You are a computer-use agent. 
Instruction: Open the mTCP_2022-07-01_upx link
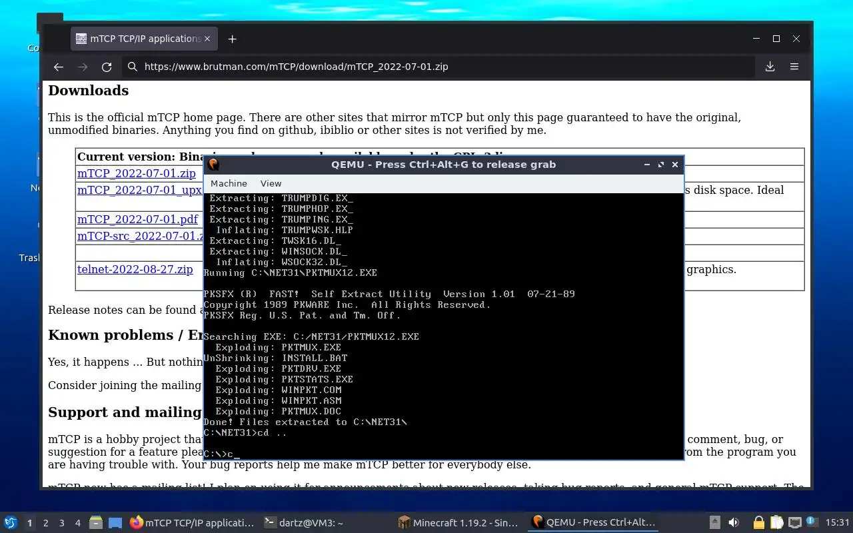pos(139,190)
